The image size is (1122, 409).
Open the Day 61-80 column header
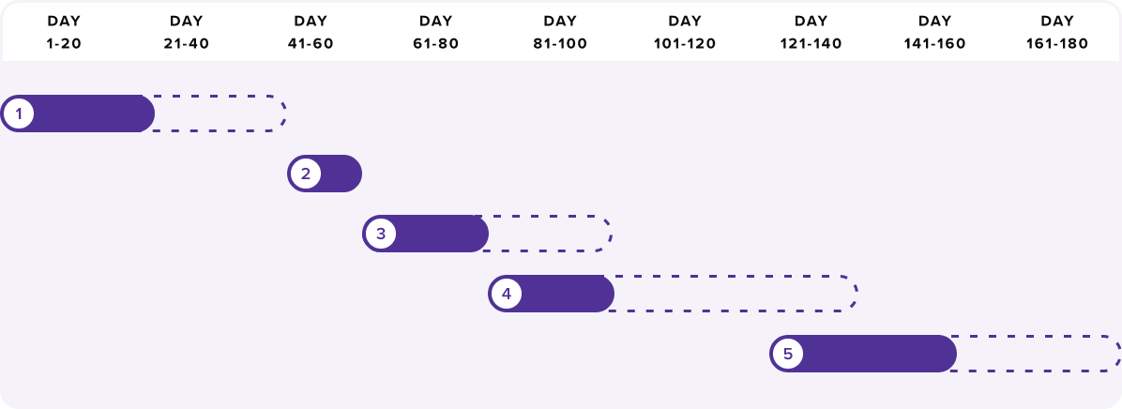[436, 32]
